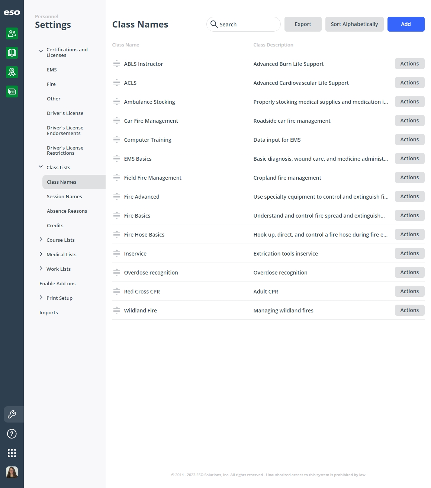Expand the Medical Lists section
431x488 pixels.
(41, 254)
